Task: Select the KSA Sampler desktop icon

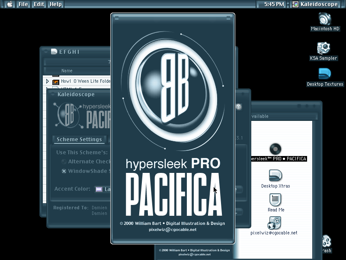Action: 324,48
